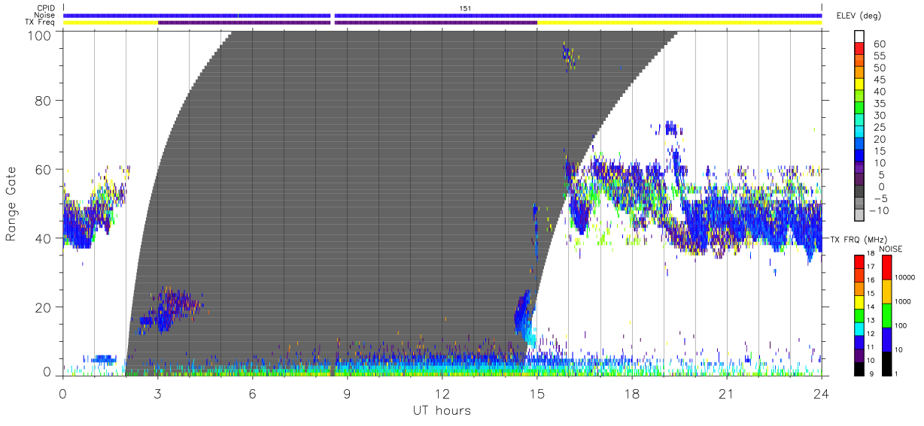The image size is (924, 426).
Task: Click the CPID value '151'
Action: coord(465,8)
